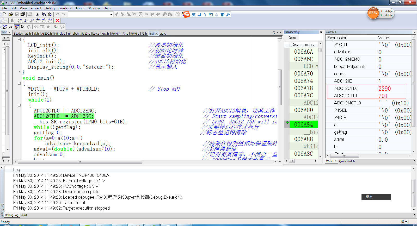Select the P1OUT watch expression

(x=341, y=45)
